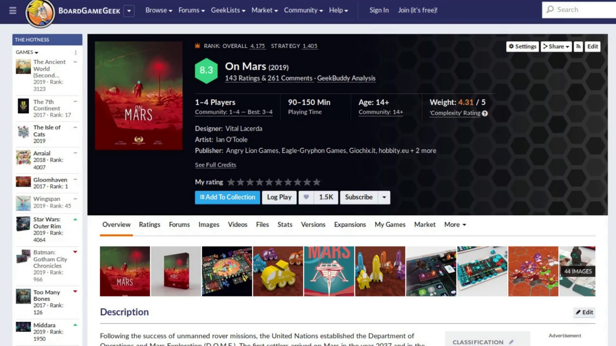Click the Too Many Bones thumbnail icon
This screenshot has height=346, width=616.
(23, 297)
